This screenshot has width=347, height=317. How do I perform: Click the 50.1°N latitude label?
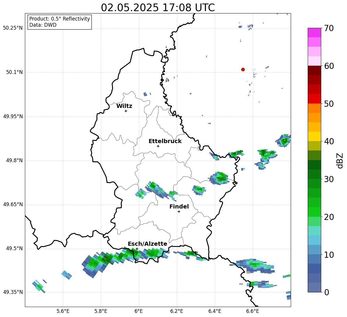(x=14, y=72)
